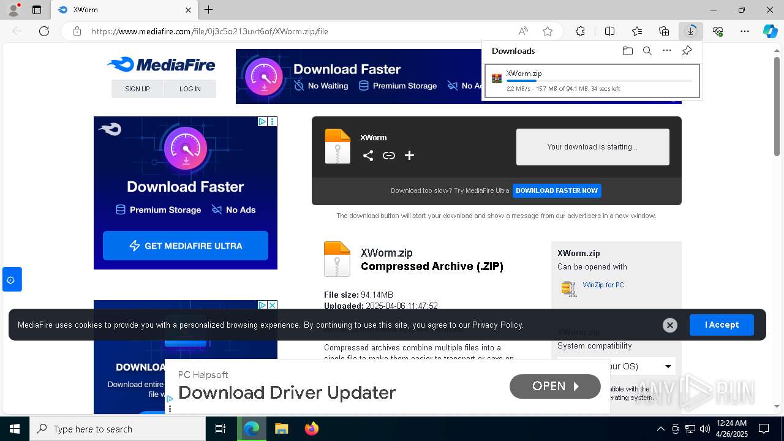Open Task View on taskbar

221,429
